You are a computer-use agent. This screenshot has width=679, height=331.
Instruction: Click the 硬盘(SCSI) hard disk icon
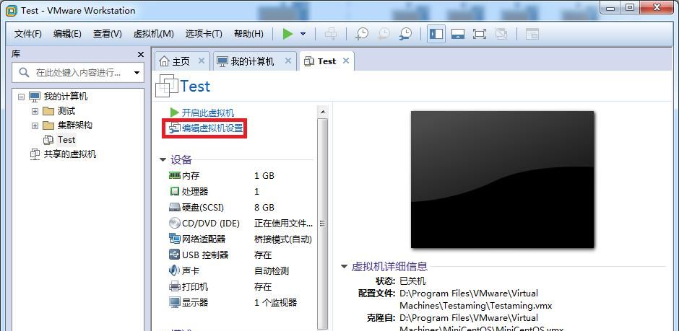tap(175, 208)
